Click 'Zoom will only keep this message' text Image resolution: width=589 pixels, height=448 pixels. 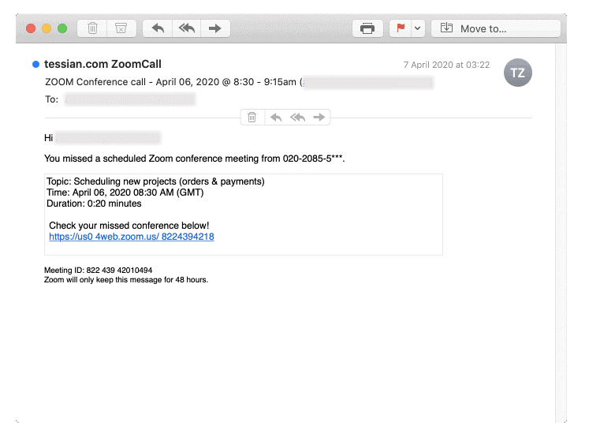(126, 280)
